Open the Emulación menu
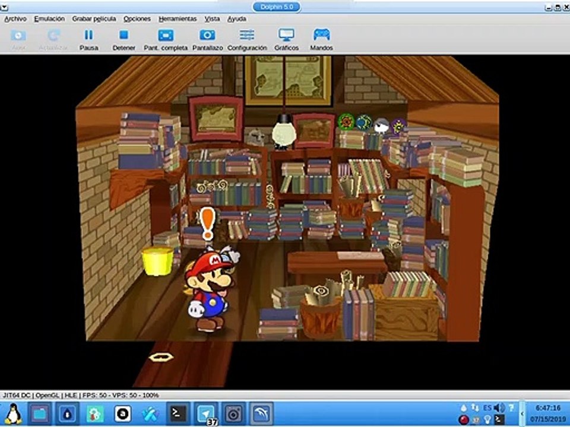This screenshot has height=427, width=570. [x=49, y=19]
